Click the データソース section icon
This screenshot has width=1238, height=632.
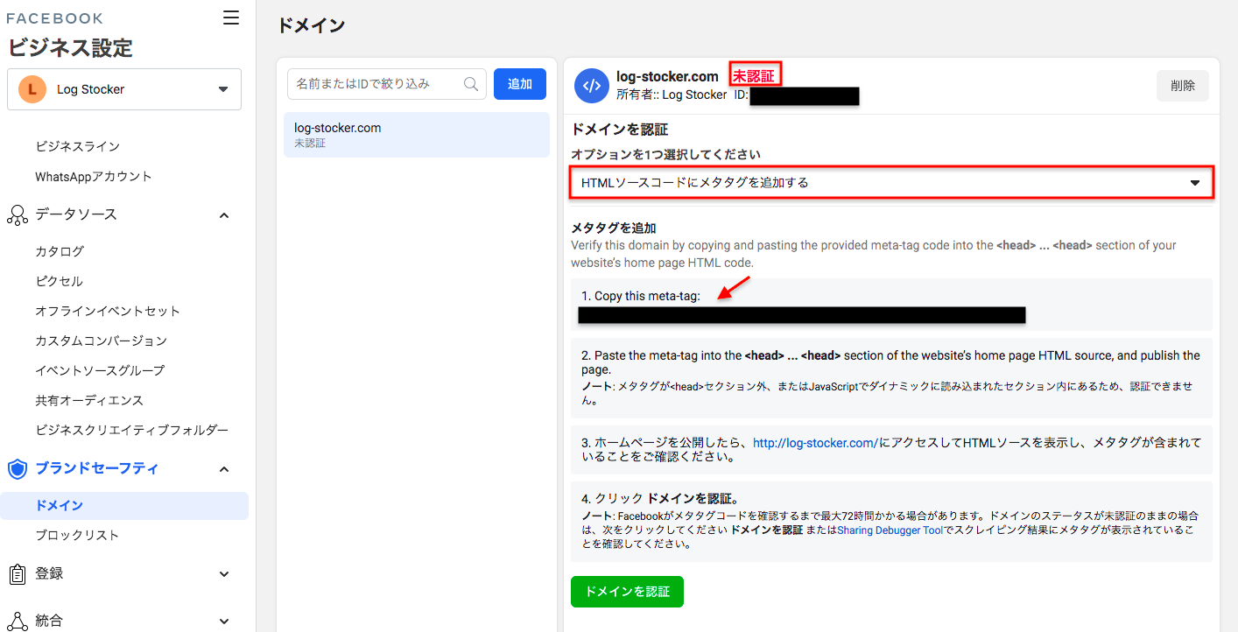[18, 214]
